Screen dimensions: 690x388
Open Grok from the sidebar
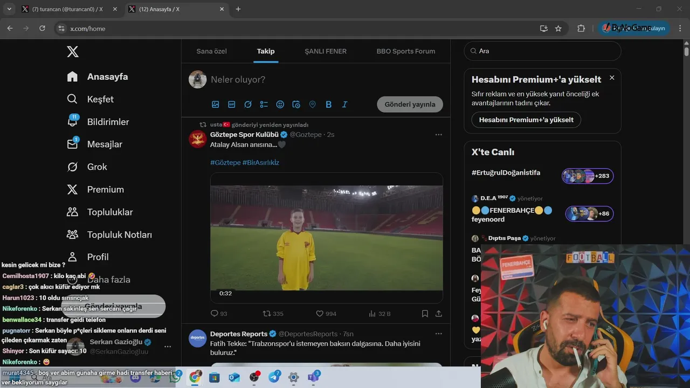(x=86, y=167)
